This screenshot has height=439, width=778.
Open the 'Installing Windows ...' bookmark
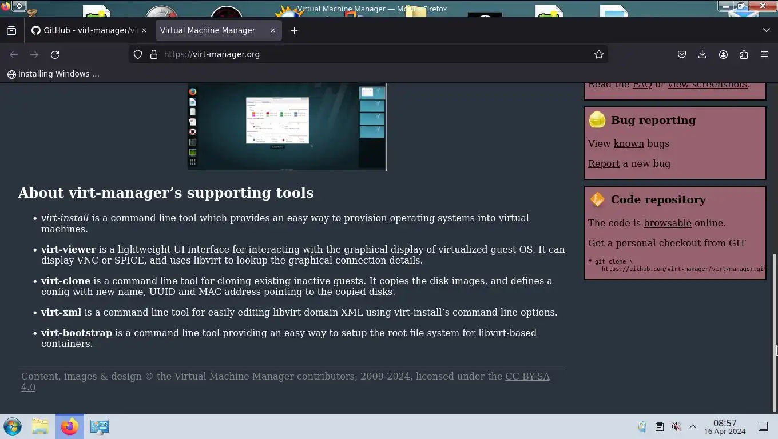pyautogui.click(x=53, y=74)
